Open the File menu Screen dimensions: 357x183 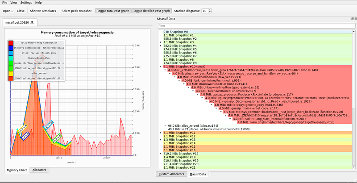pyautogui.click(x=5, y=3)
